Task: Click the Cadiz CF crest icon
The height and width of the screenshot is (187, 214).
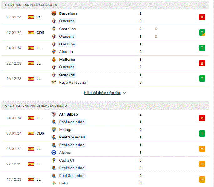Action: tap(54, 160)
